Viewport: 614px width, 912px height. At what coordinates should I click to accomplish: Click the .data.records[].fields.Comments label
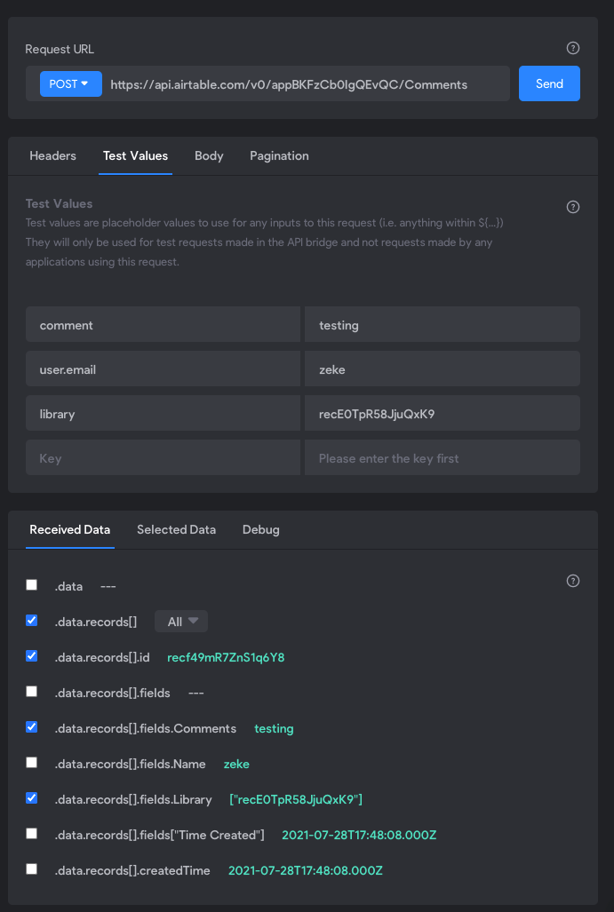[x=146, y=729]
